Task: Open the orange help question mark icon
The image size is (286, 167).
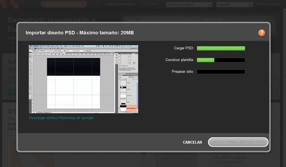Action: click(x=261, y=33)
